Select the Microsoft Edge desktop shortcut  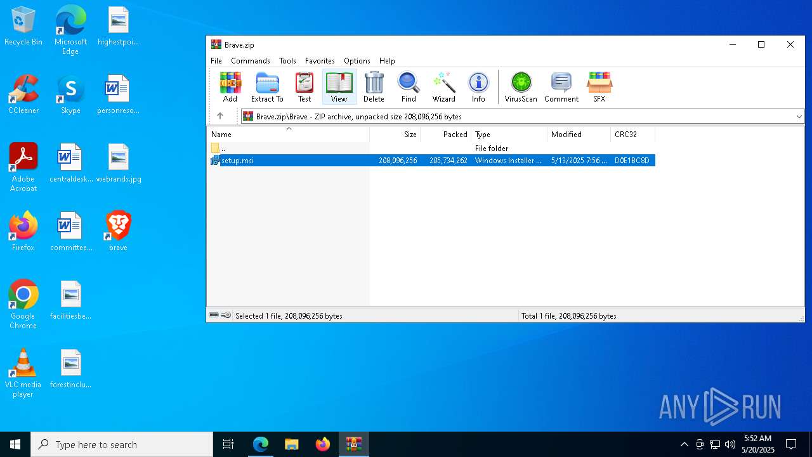coord(70,31)
